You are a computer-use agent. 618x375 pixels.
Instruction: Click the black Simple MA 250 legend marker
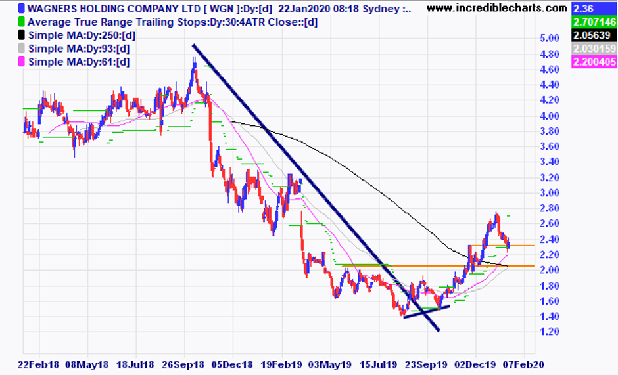point(21,35)
